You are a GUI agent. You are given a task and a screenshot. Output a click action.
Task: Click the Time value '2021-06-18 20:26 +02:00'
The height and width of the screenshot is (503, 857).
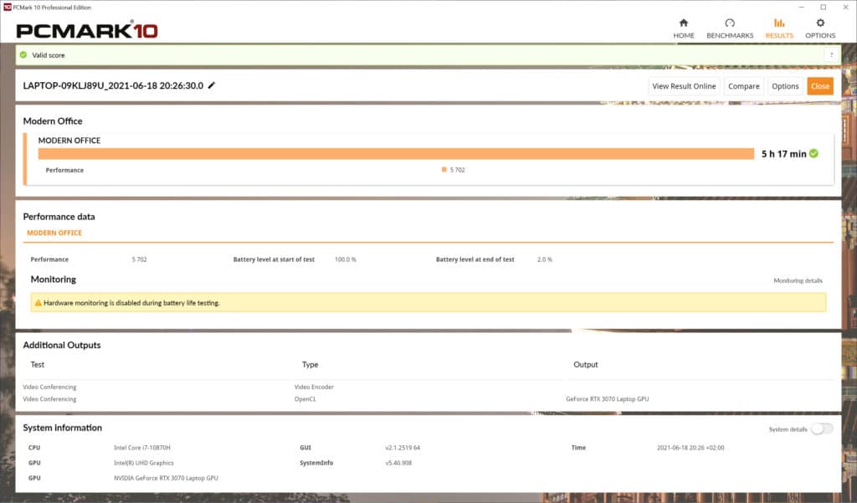click(690, 447)
